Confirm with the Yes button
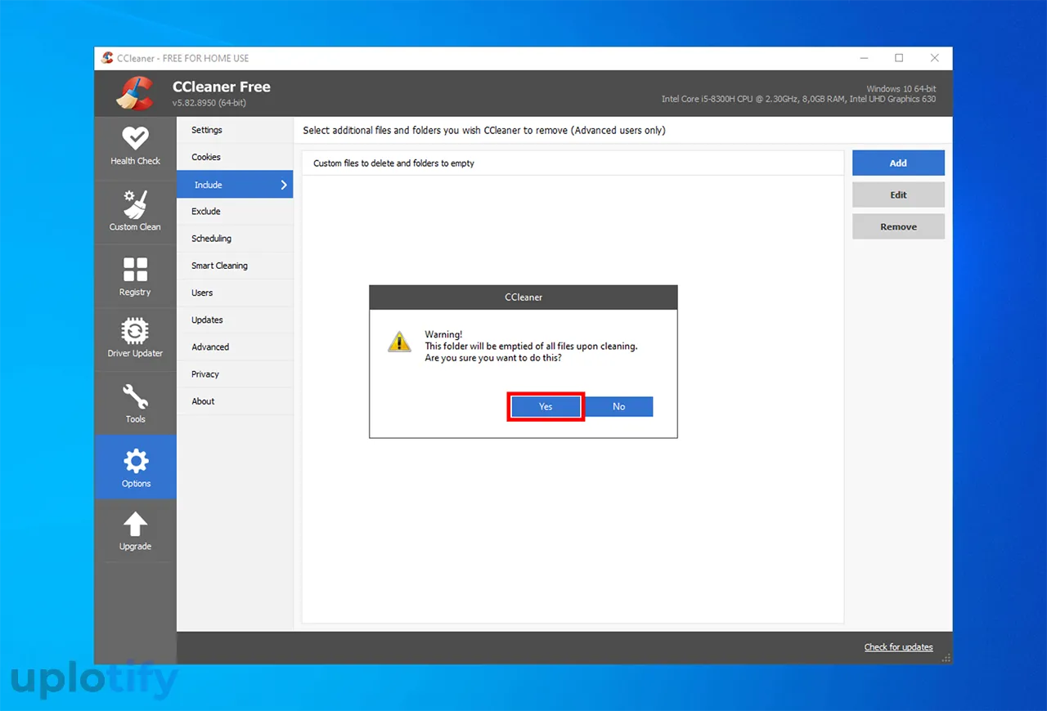1047x711 pixels. coord(546,406)
